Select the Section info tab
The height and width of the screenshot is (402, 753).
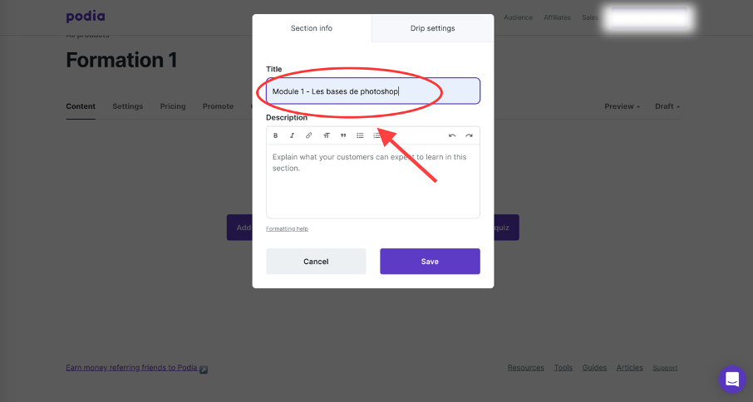coord(312,28)
